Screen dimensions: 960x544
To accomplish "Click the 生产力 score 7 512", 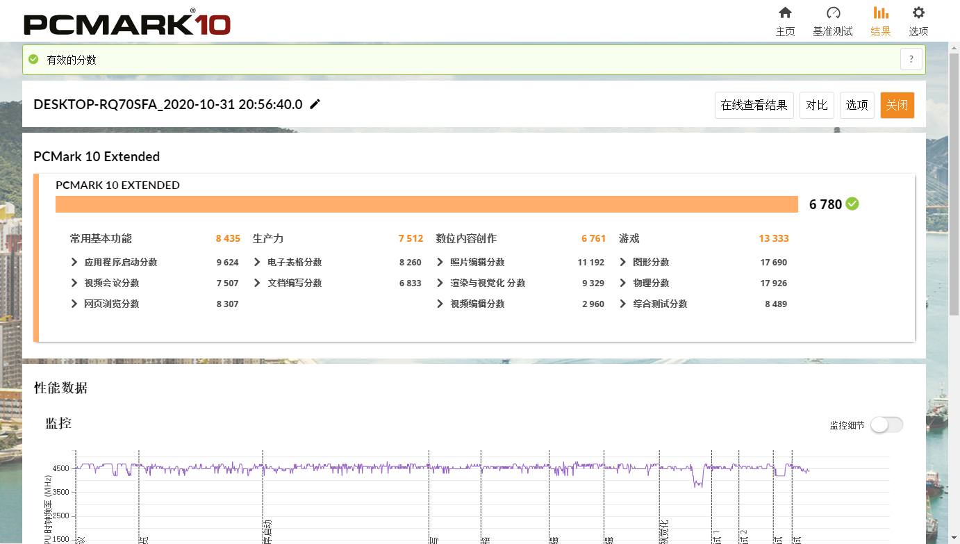I will (x=411, y=238).
